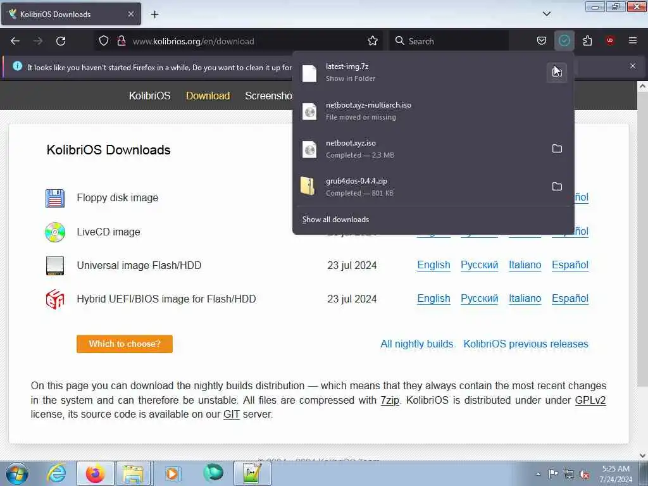Open the netboot.xyz.iso download entry
This screenshot has height=486, width=648.
pos(419,149)
